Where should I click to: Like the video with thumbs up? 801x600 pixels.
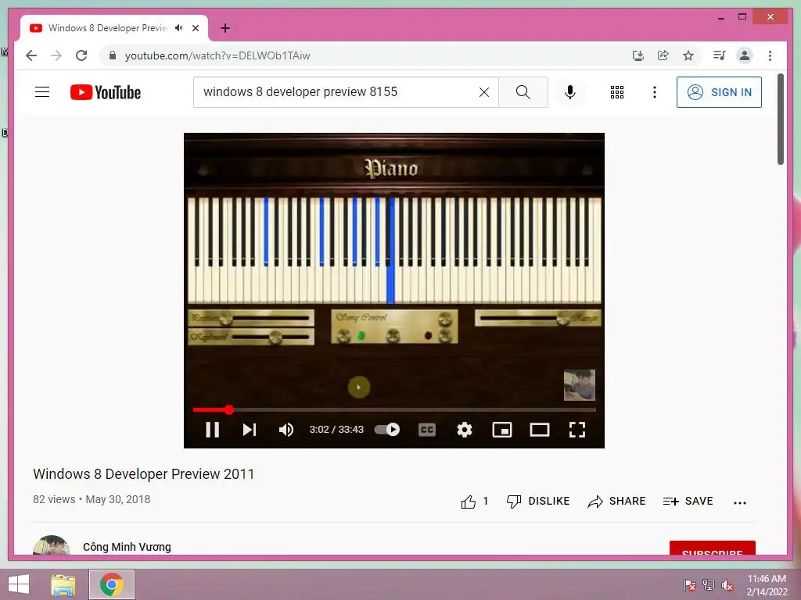[x=469, y=502]
